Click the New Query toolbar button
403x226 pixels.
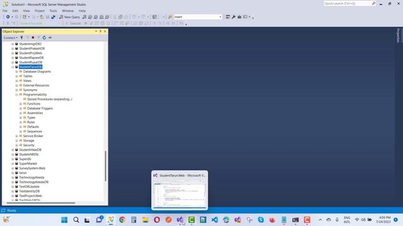(69, 17)
